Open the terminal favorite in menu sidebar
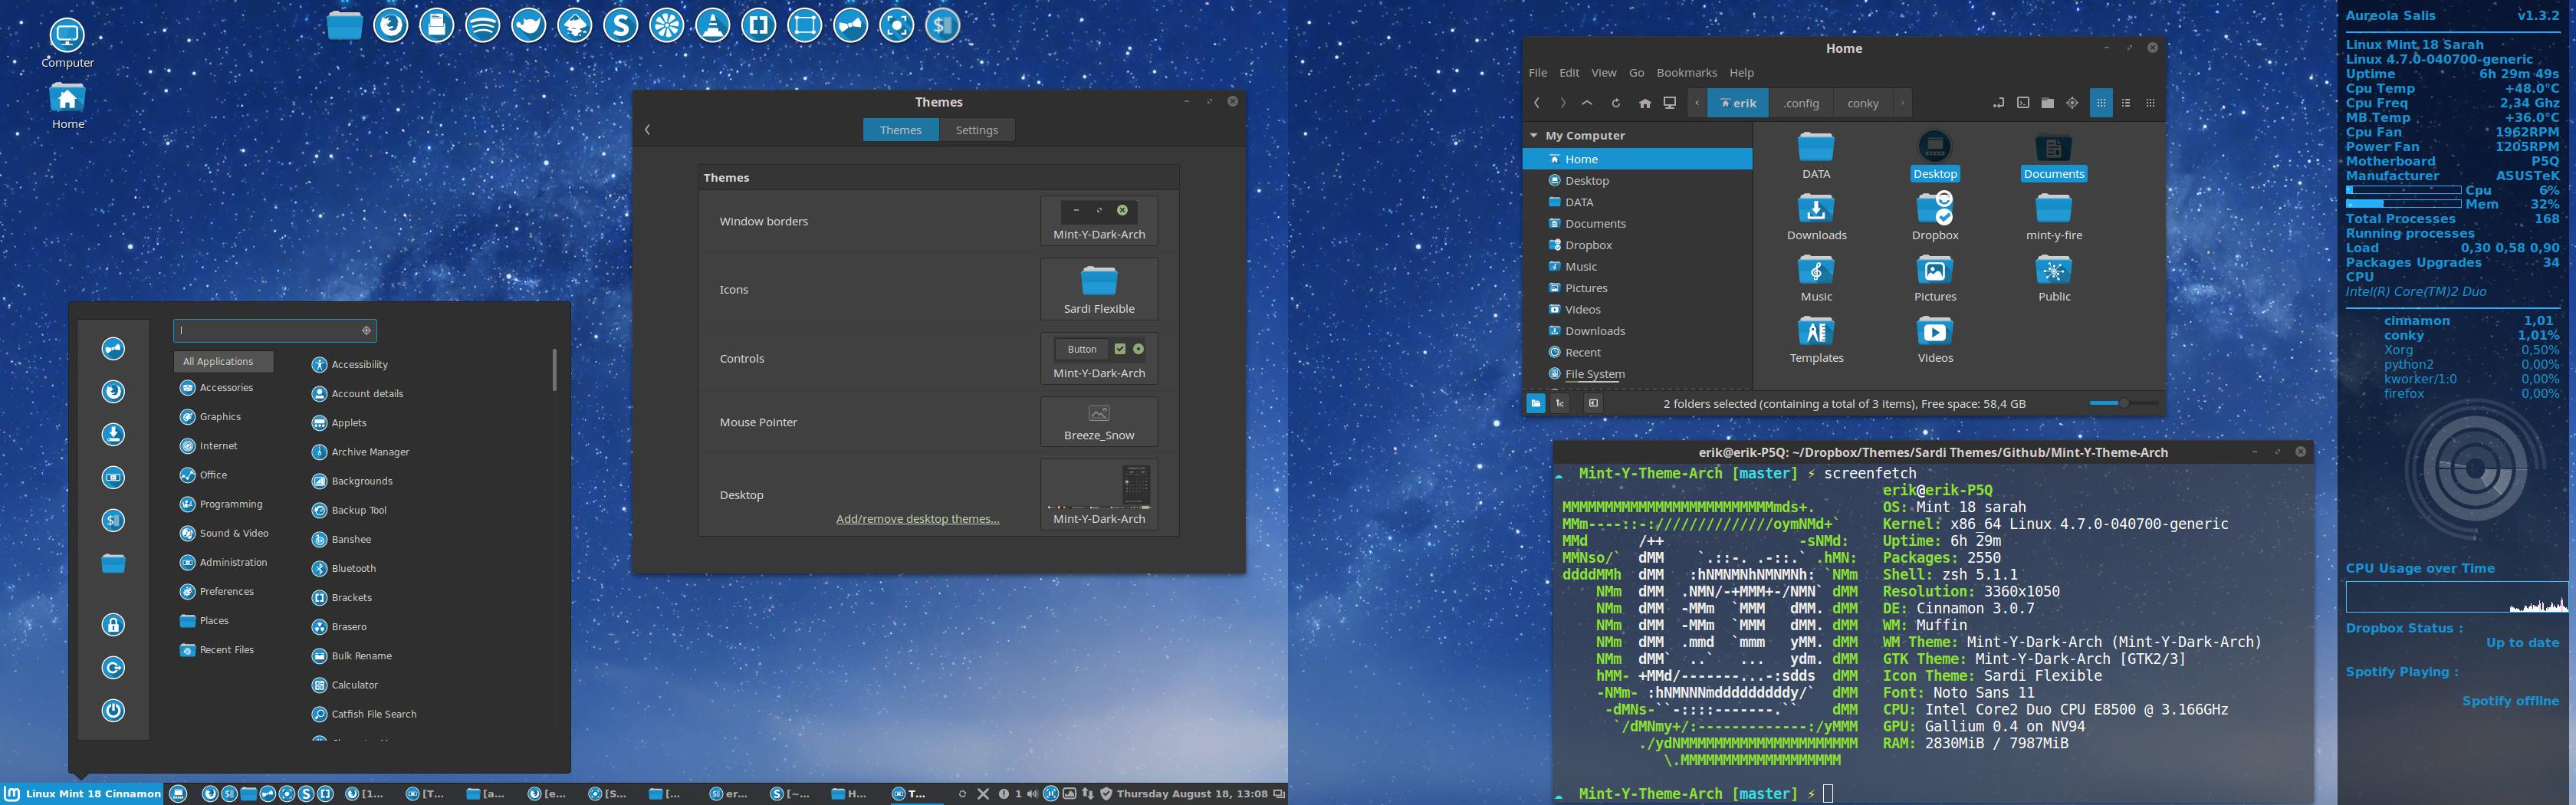This screenshot has height=805, width=2576. coord(113,520)
